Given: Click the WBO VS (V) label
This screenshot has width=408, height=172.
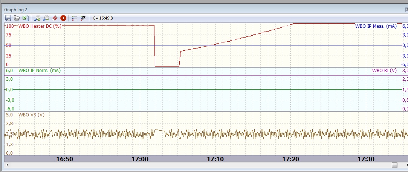Looking at the screenshot, I should pyautogui.click(x=31, y=115).
